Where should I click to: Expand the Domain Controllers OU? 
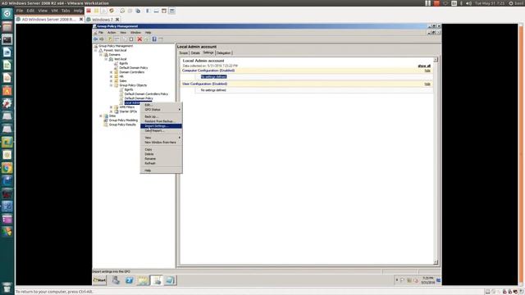pos(112,72)
